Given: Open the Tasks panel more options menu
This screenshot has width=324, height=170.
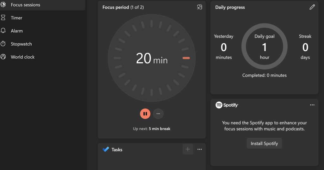Looking at the screenshot, I should click(x=200, y=149).
